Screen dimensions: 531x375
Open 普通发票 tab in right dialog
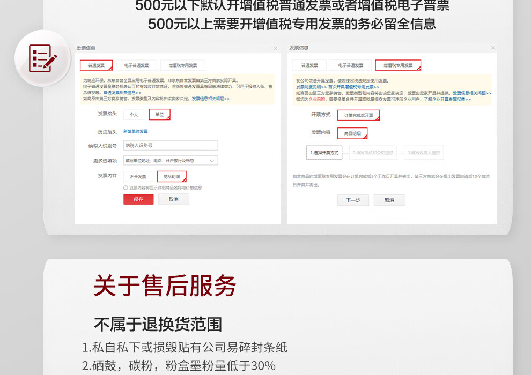pyautogui.click(x=309, y=65)
